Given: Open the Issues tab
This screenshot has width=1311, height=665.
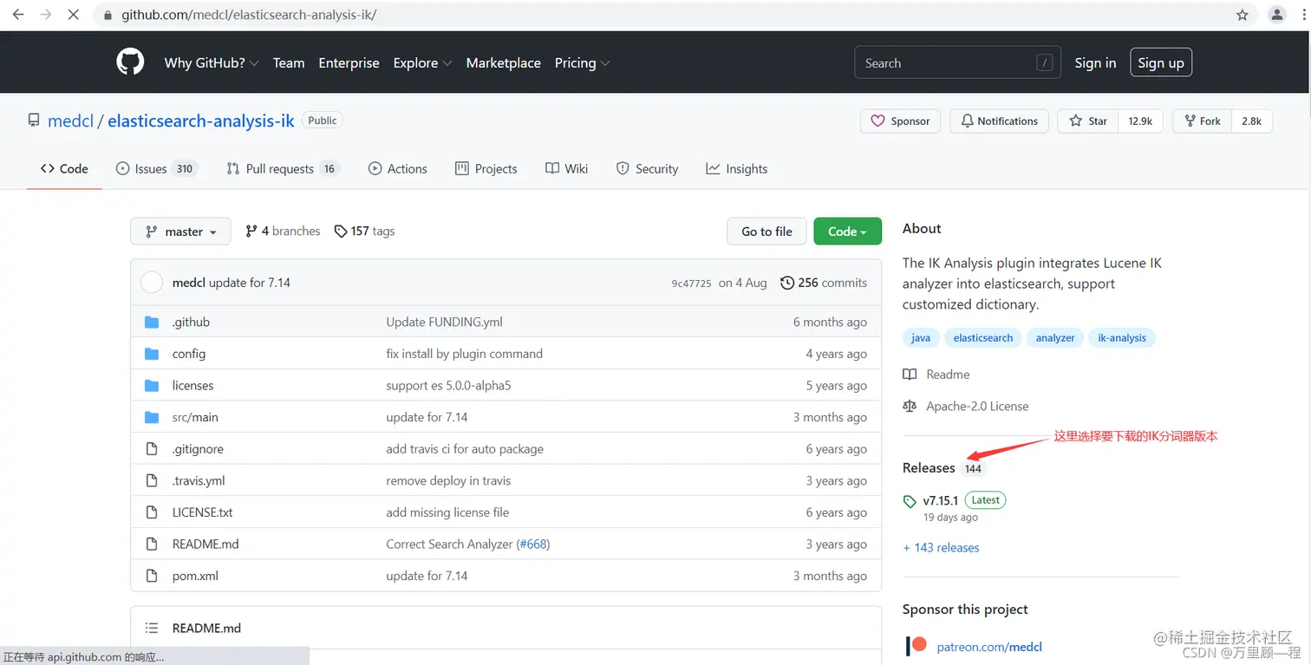Looking at the screenshot, I should coord(157,169).
